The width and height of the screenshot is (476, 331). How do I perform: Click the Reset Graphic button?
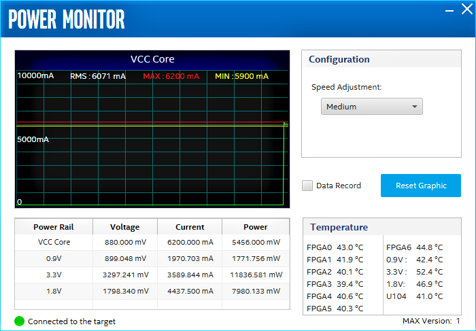[x=421, y=186]
